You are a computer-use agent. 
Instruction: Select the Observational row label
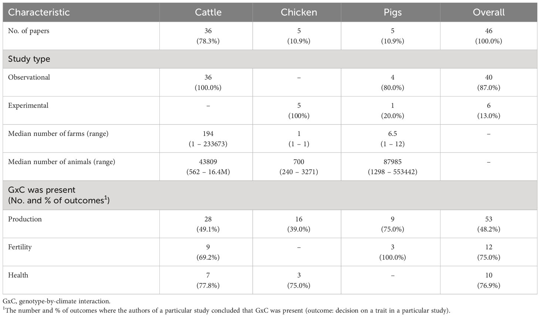[29, 78]
